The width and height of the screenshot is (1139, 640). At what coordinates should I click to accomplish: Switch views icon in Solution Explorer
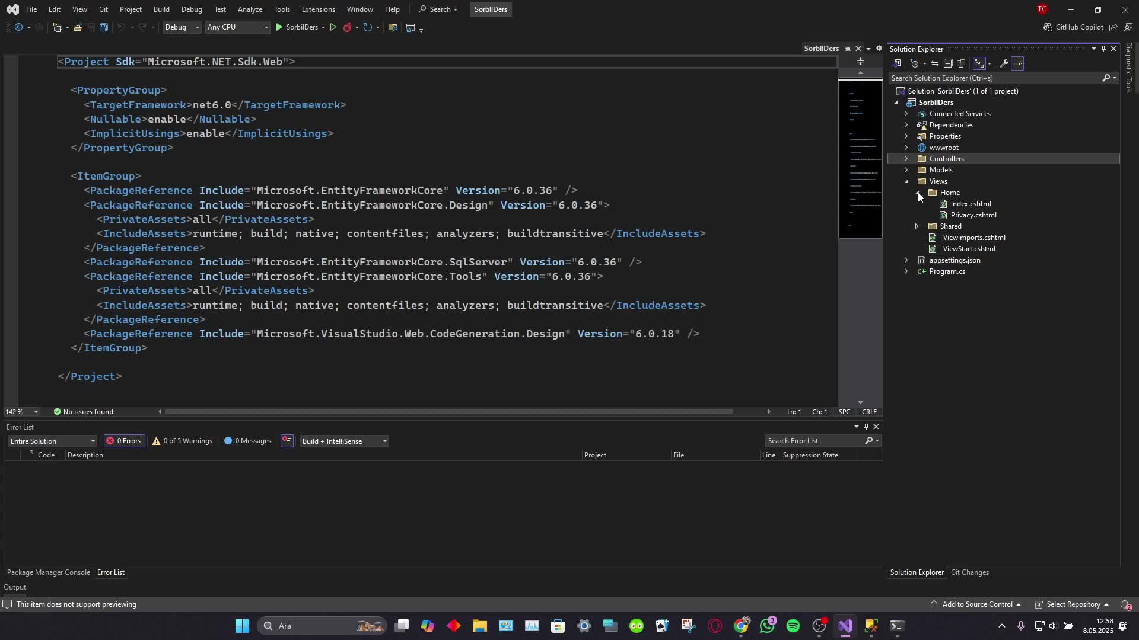(896, 63)
